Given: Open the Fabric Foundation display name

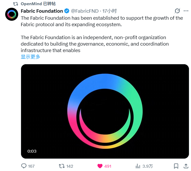Looking at the screenshot, I should [x=42, y=11].
